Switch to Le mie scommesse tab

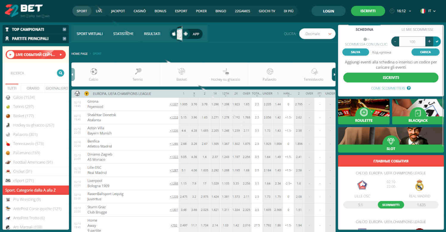[x=417, y=29]
